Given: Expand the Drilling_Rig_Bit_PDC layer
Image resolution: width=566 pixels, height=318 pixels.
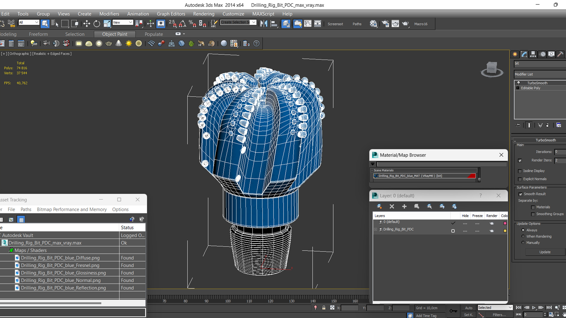Looking at the screenshot, I should pyautogui.click(x=376, y=229).
